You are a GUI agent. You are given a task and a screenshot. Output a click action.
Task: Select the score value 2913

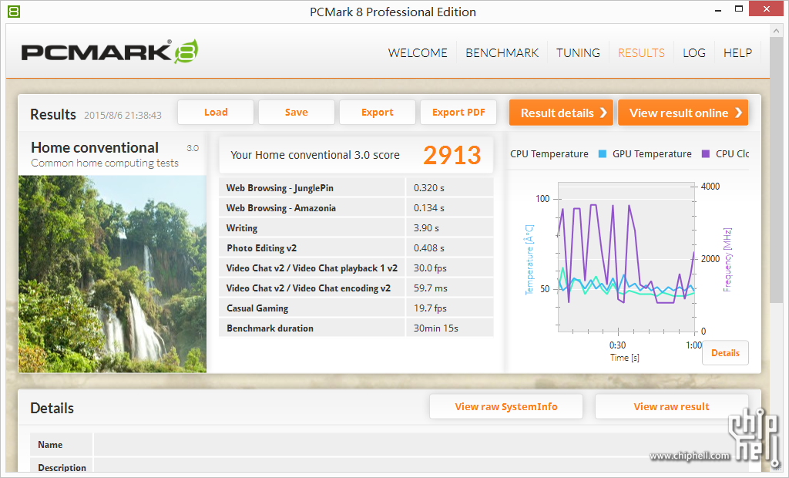tap(452, 155)
